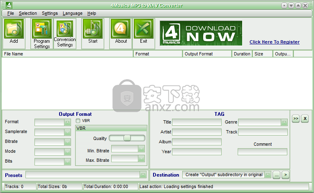
Task: Click the up-arrow title bar button
Action: click(x=298, y=6)
